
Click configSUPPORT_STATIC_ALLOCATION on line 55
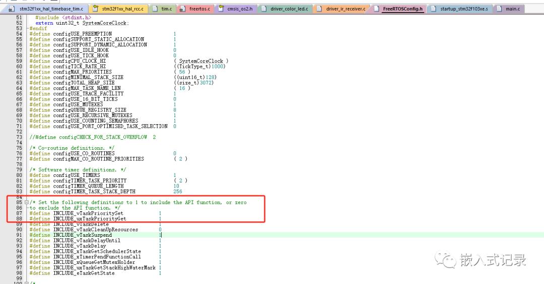coord(99,40)
